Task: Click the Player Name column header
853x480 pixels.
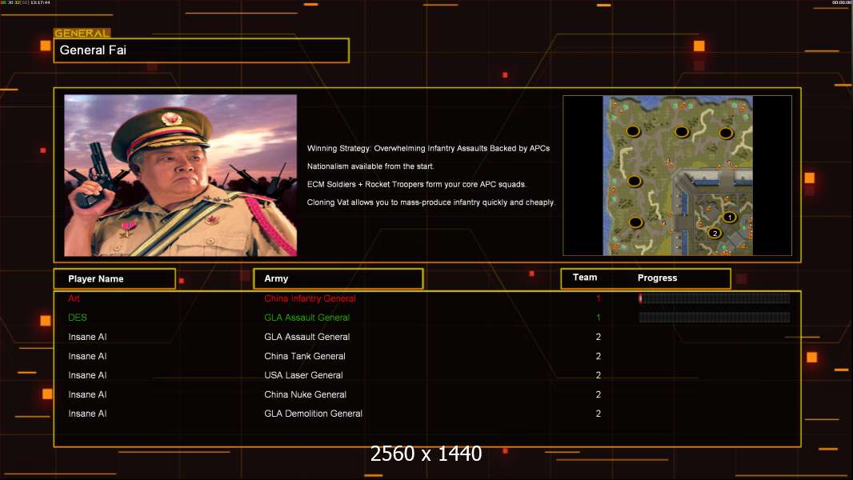Action: 114,278
